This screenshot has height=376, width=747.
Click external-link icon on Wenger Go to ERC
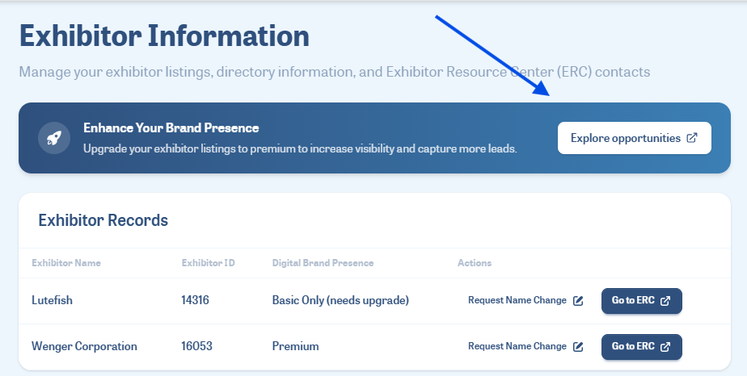pyautogui.click(x=665, y=346)
